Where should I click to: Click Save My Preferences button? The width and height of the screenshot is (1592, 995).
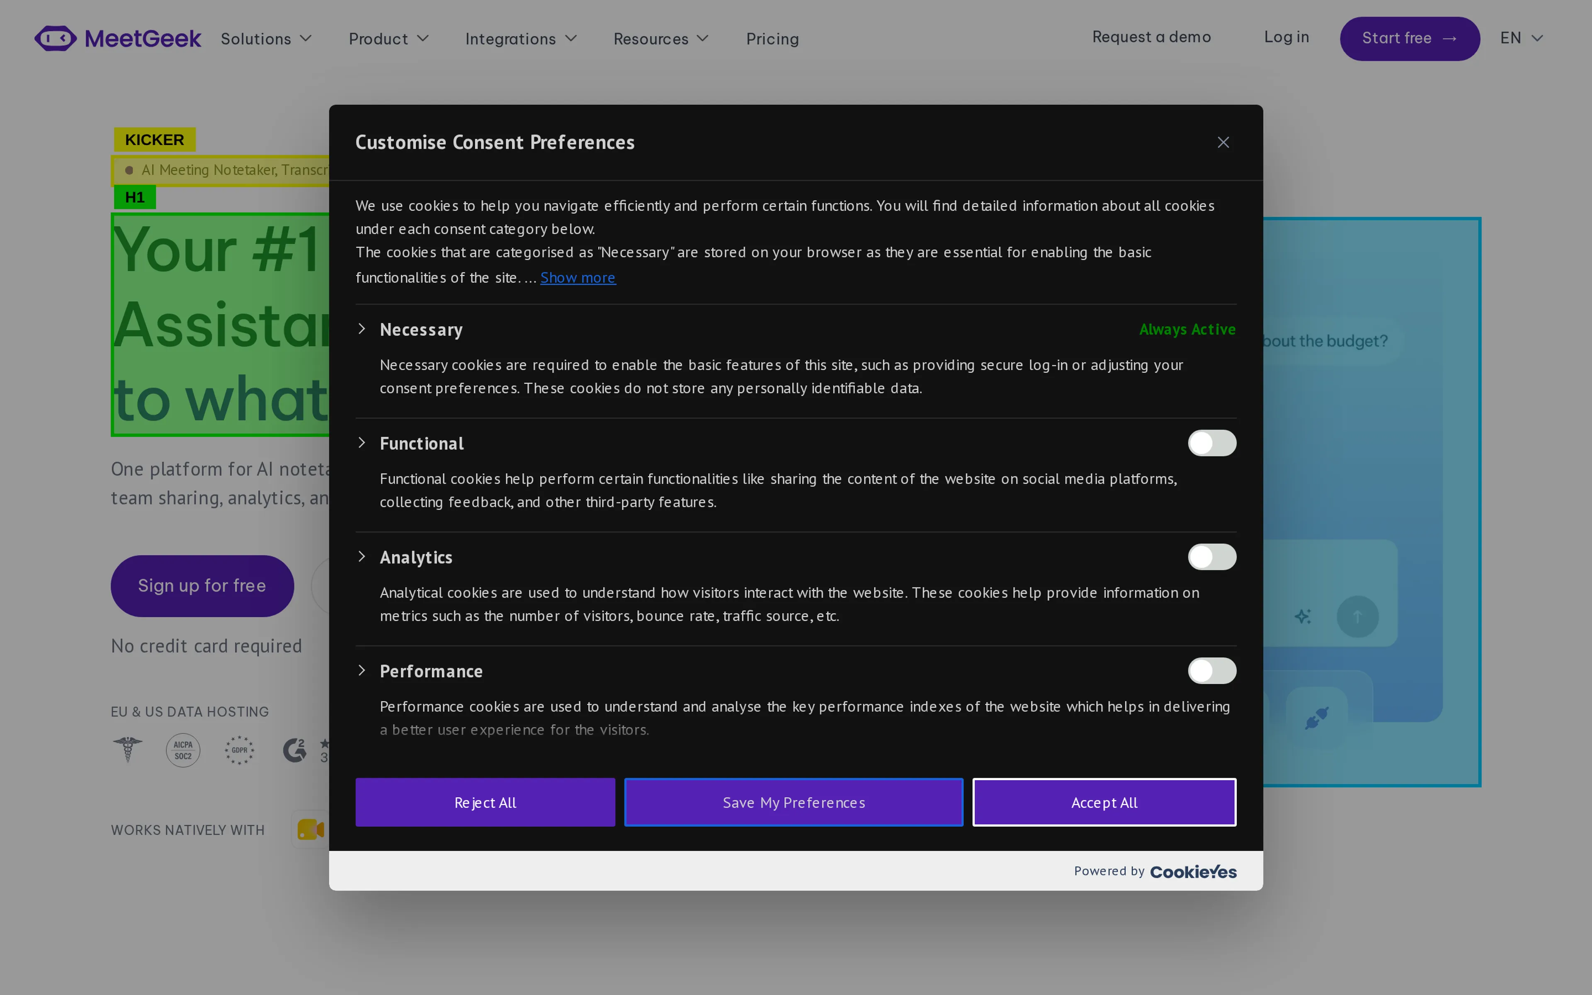coord(794,802)
